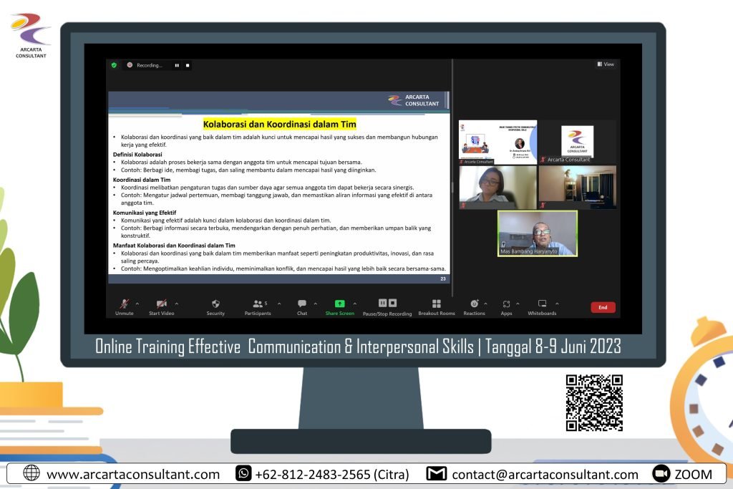Toggle Unmute microphone

124,304
